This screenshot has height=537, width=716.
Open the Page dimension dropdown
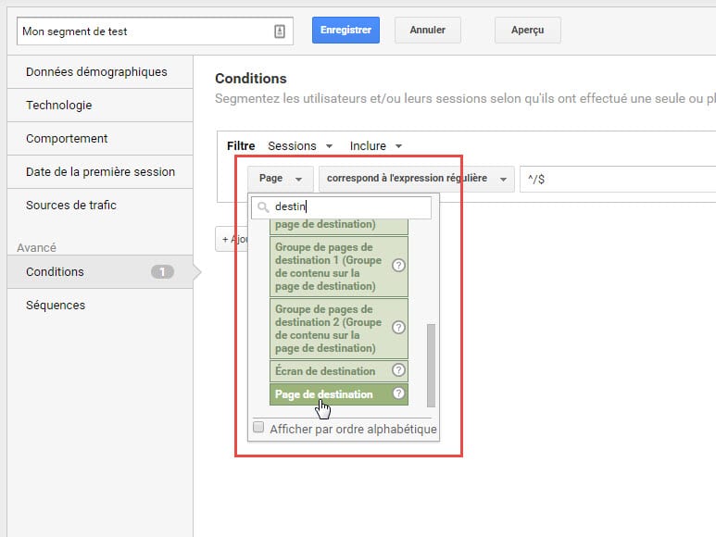(x=280, y=179)
